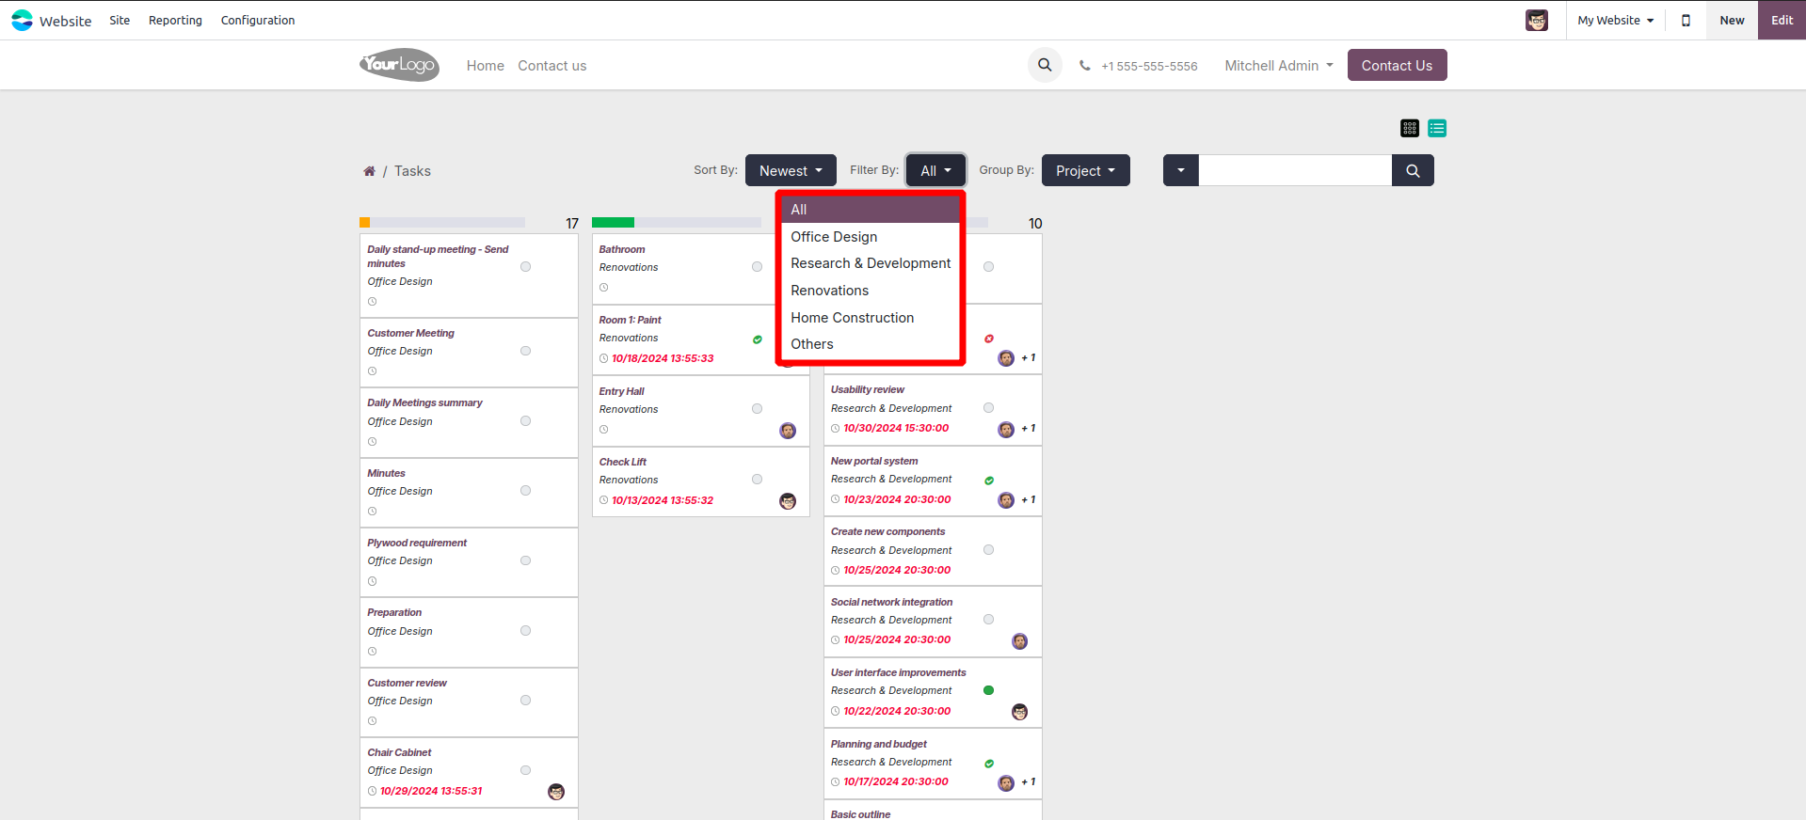Click inside the task search field
The height and width of the screenshot is (820, 1806).
1295,170
